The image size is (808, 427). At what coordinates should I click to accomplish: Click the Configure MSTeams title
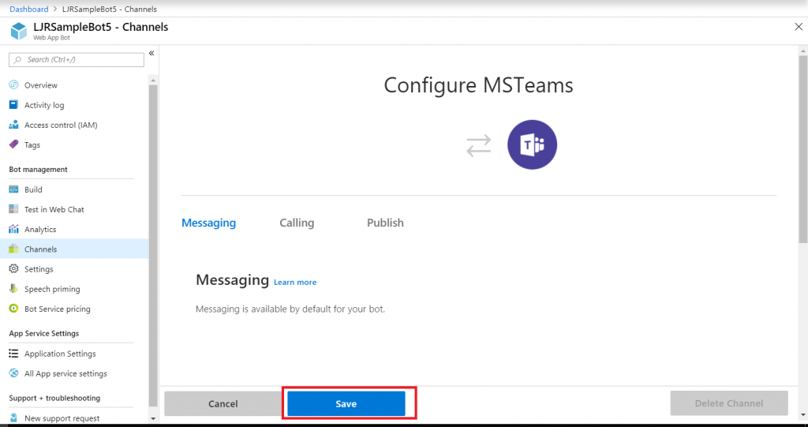coord(478,85)
